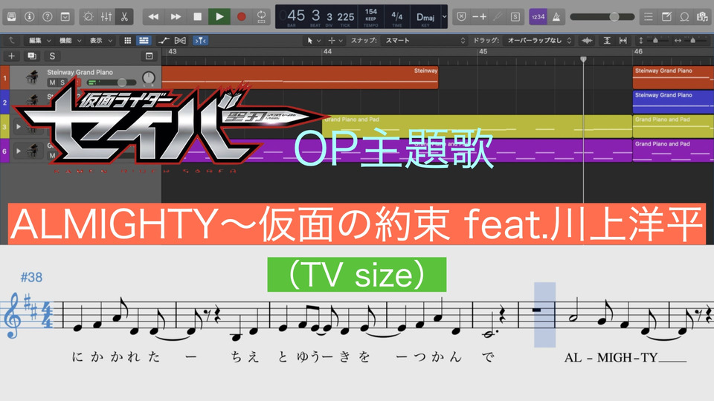Screen dimensions: 714x401
Task: Click the green Play button
Action: click(x=219, y=17)
